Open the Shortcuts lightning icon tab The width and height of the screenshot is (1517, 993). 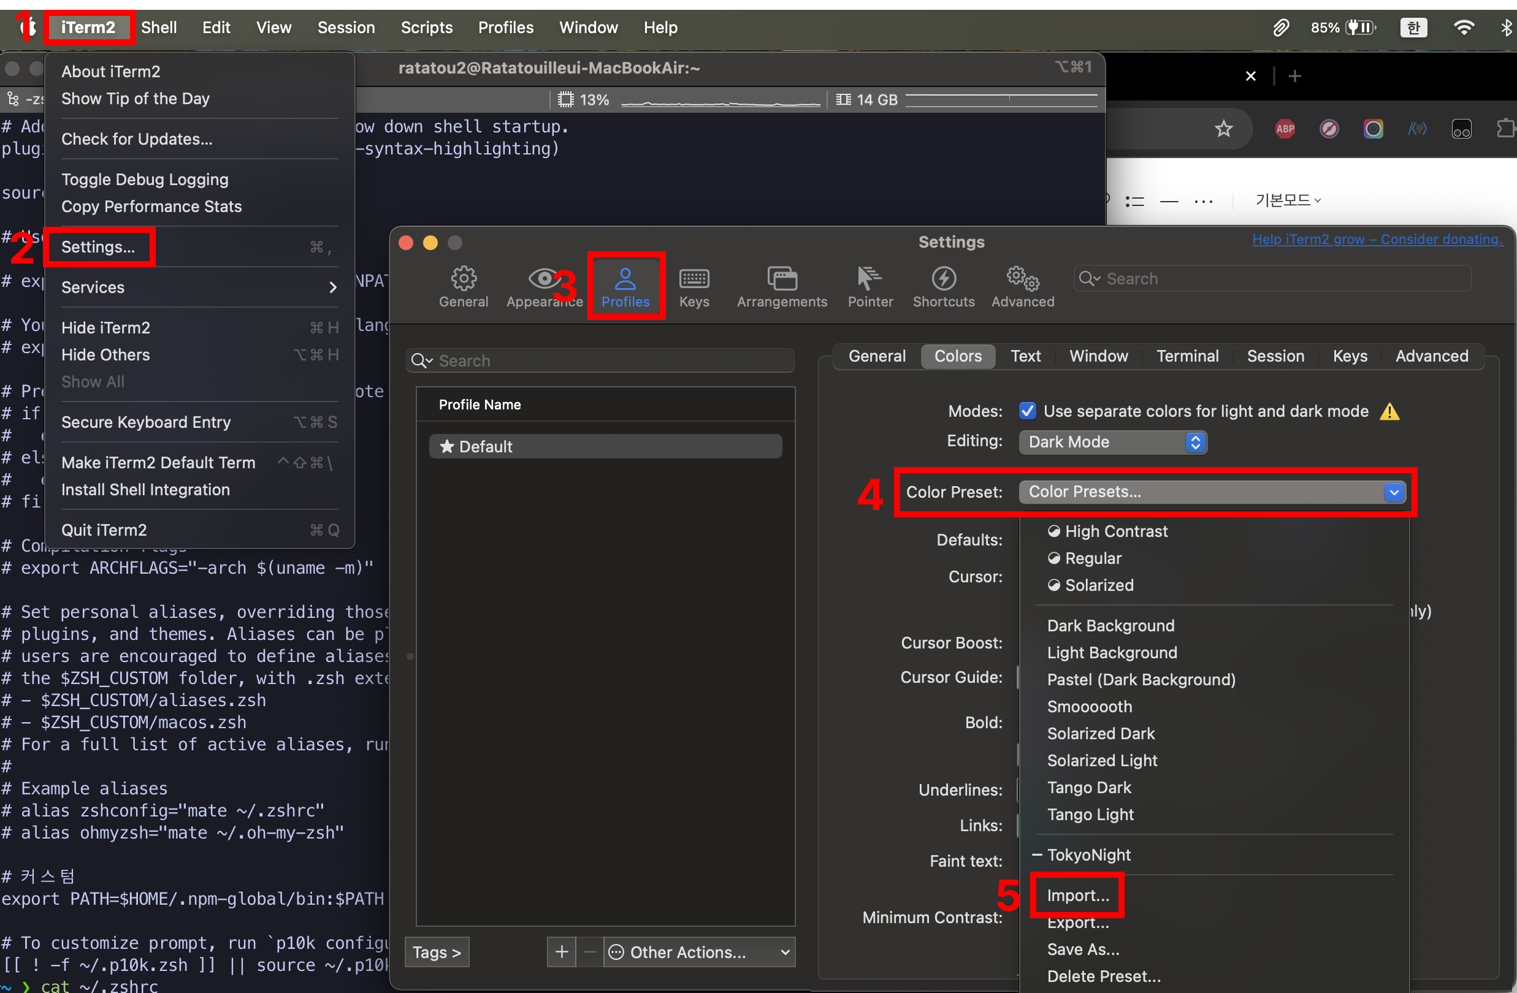click(943, 279)
